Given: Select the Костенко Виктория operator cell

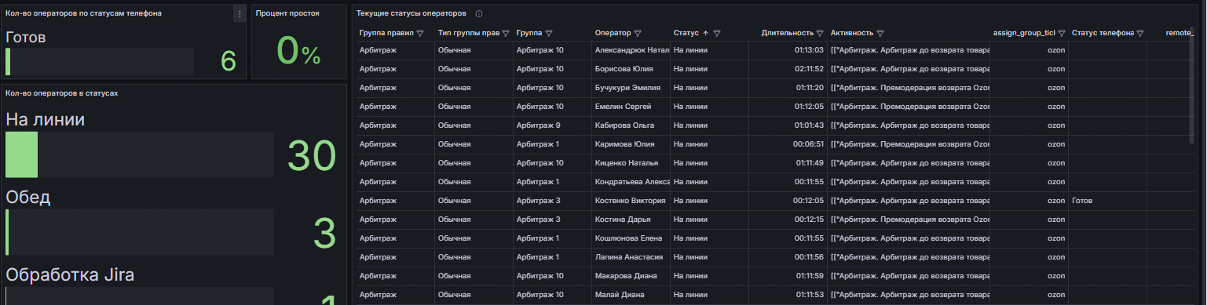Looking at the screenshot, I should (631, 201).
